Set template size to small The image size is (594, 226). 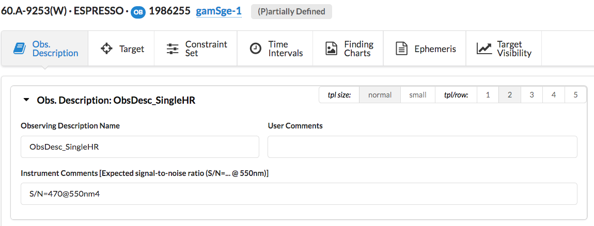coord(417,95)
